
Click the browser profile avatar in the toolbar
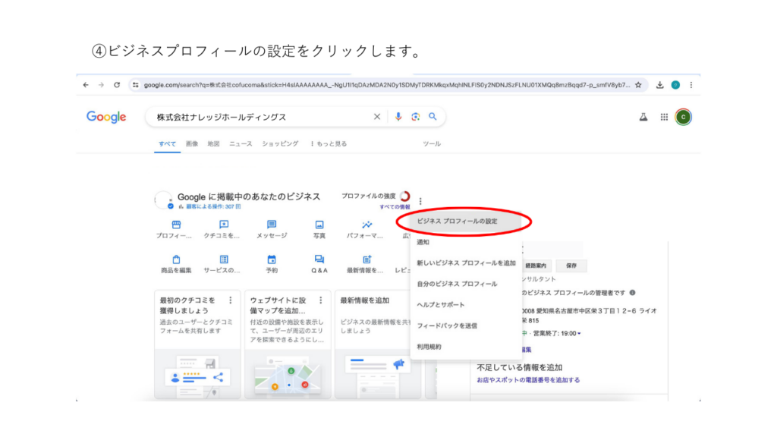click(675, 85)
